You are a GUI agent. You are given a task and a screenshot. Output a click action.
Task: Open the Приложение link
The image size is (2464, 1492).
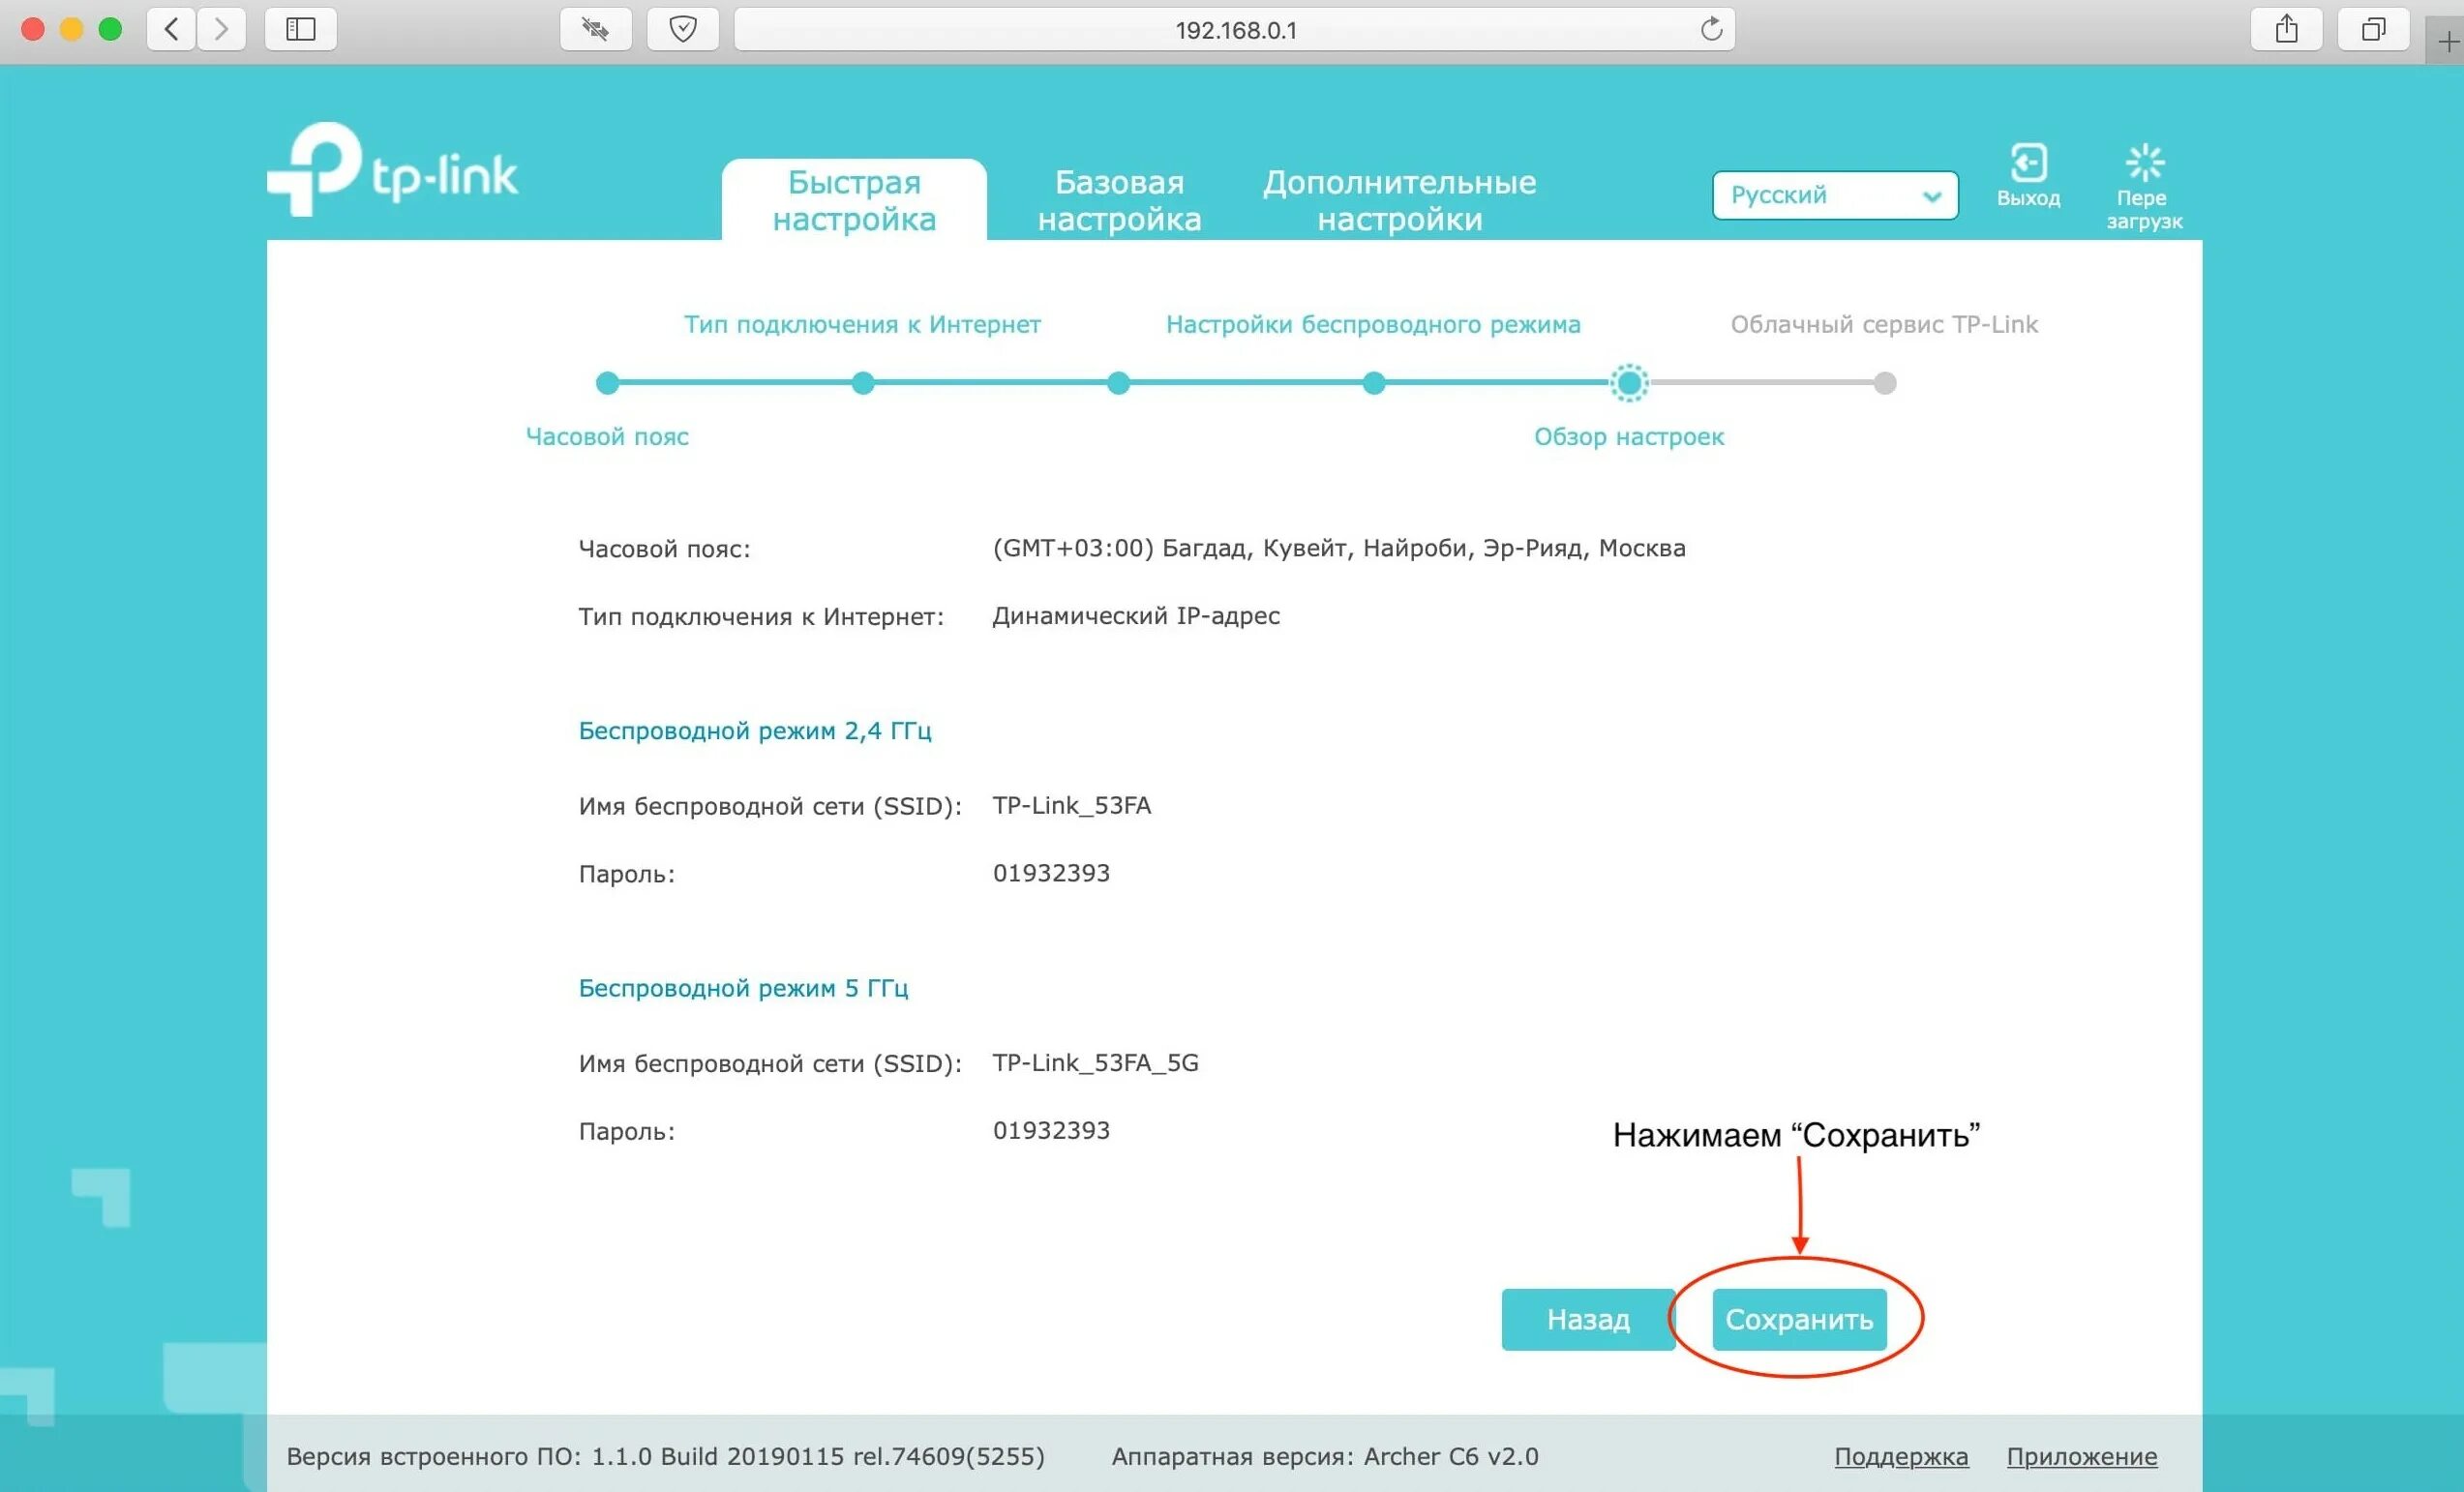tap(2081, 1456)
